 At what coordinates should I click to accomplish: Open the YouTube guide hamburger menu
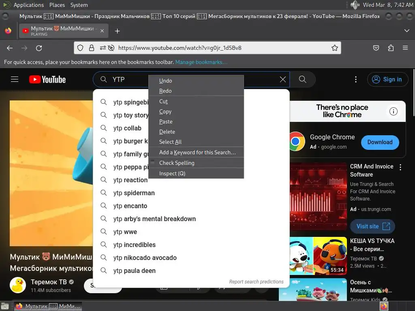tap(15, 79)
